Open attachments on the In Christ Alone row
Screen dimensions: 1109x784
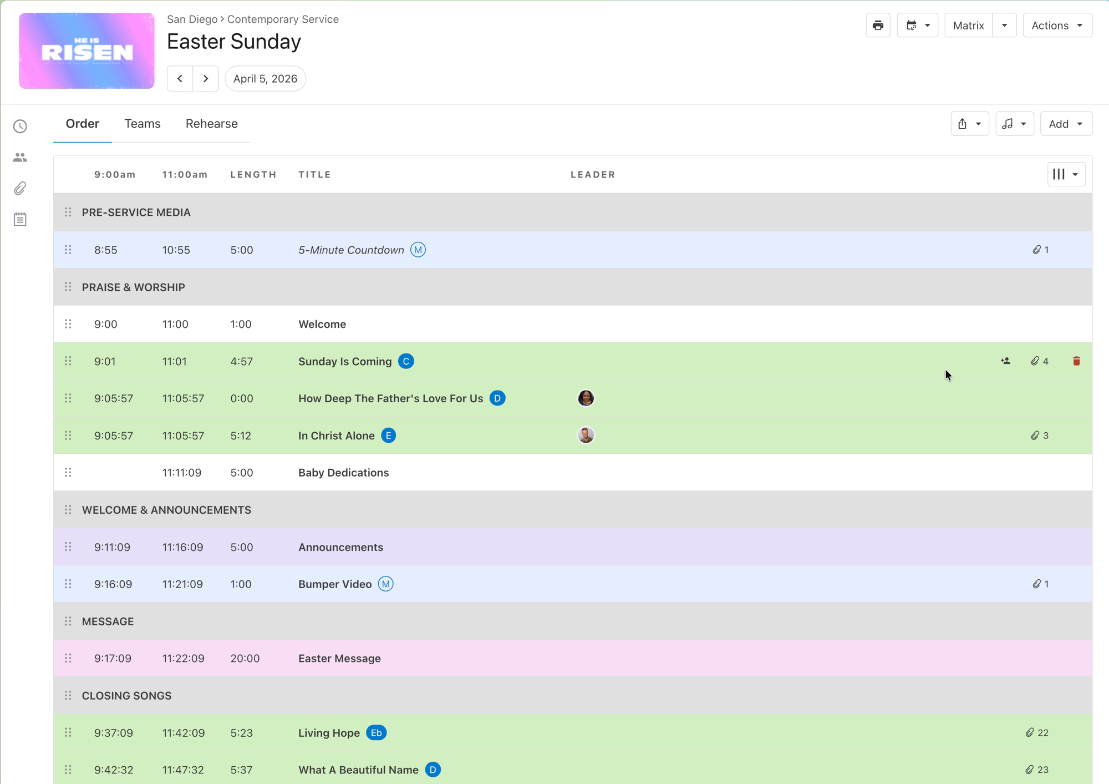point(1039,436)
